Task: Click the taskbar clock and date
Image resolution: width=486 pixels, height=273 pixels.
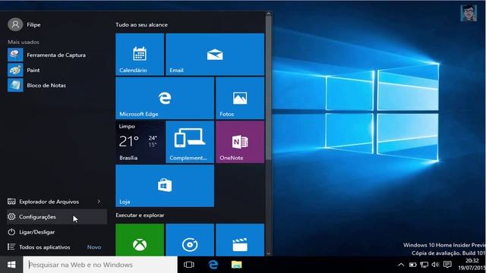Action: coord(472,265)
